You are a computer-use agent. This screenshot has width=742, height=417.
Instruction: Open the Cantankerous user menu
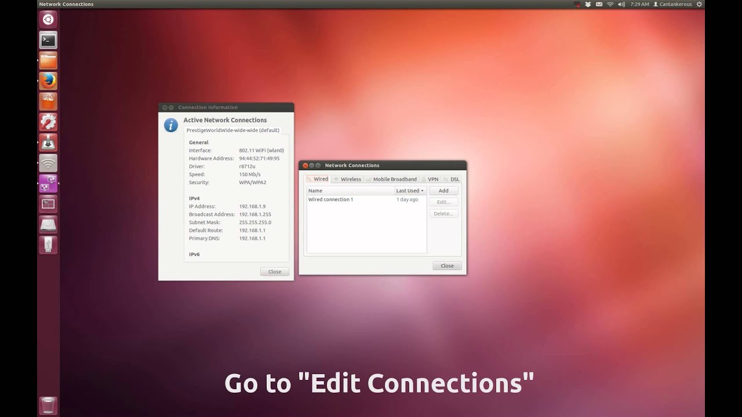coord(672,4)
